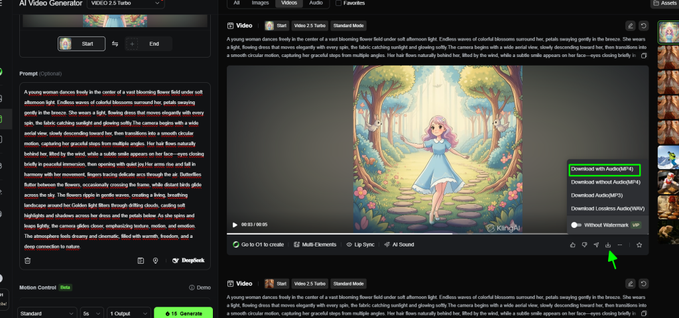Switch to the Images tab
The height and width of the screenshot is (318, 679).
coord(260,3)
